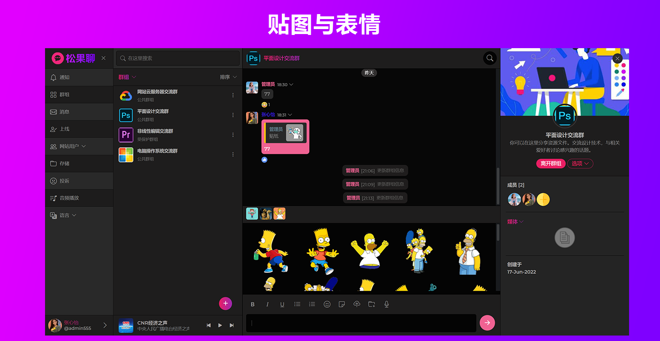The image size is (660, 341).
Task: Upload a file with cloud icon
Action: pyautogui.click(x=357, y=304)
